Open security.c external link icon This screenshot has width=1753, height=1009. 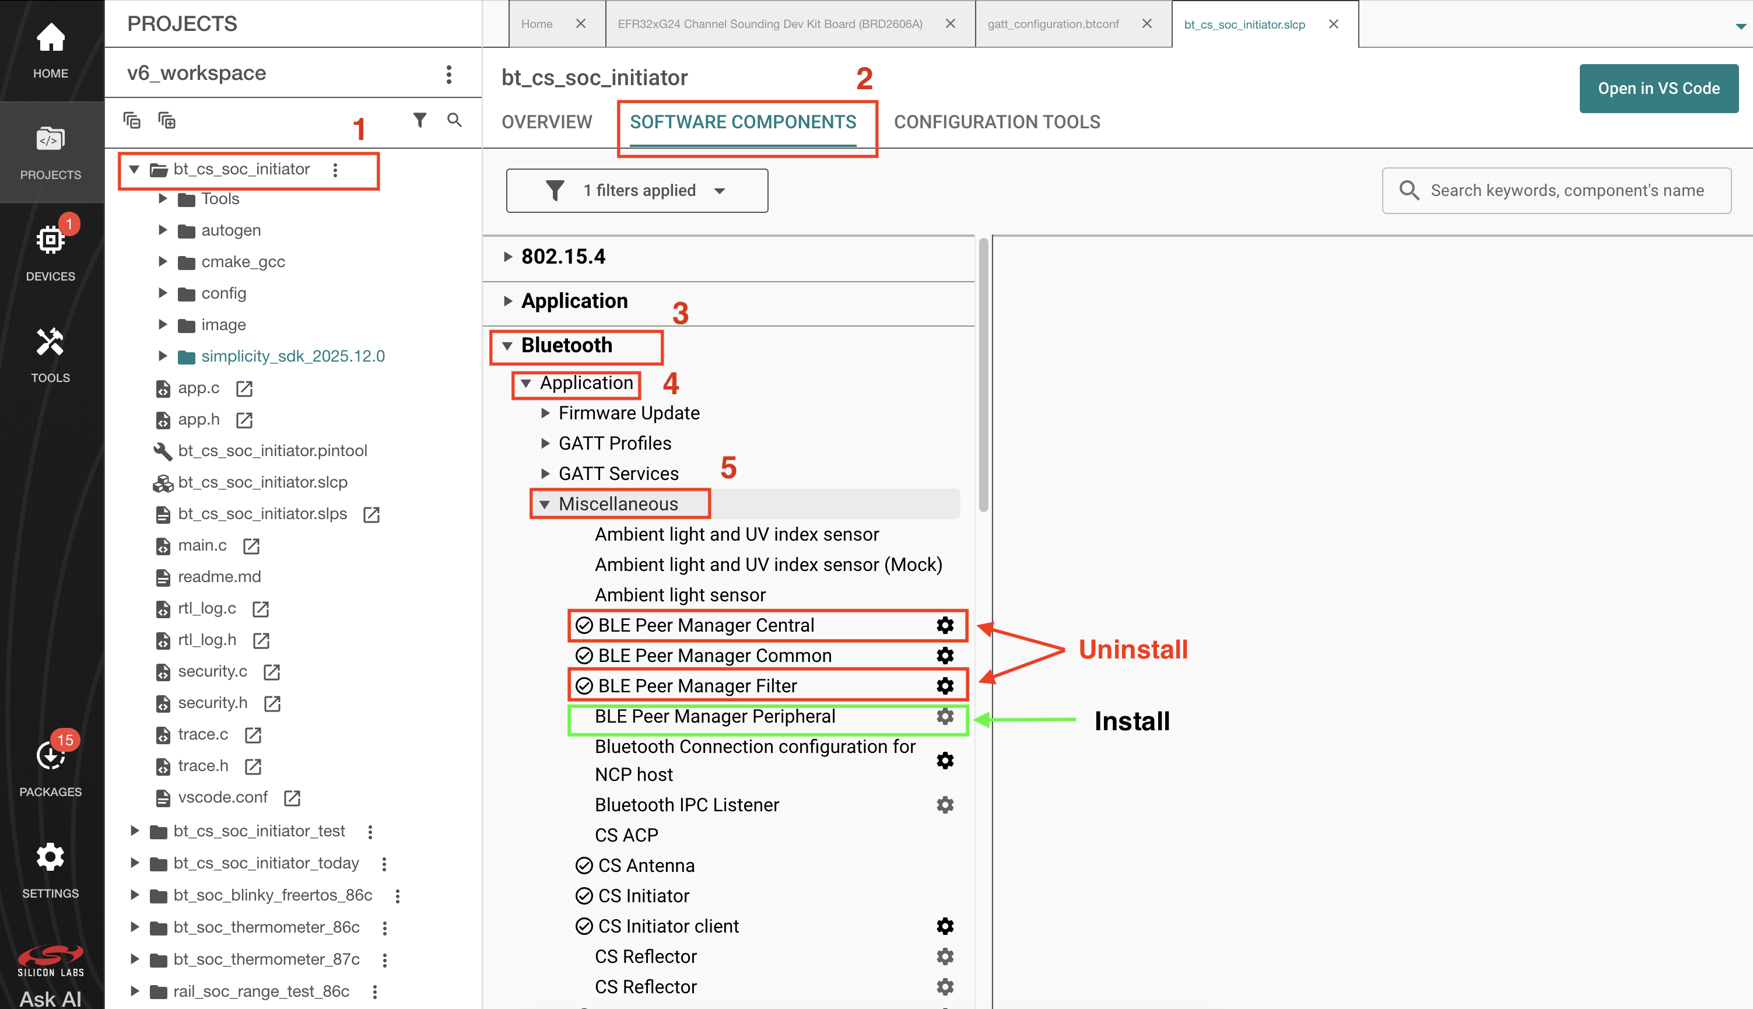272,672
